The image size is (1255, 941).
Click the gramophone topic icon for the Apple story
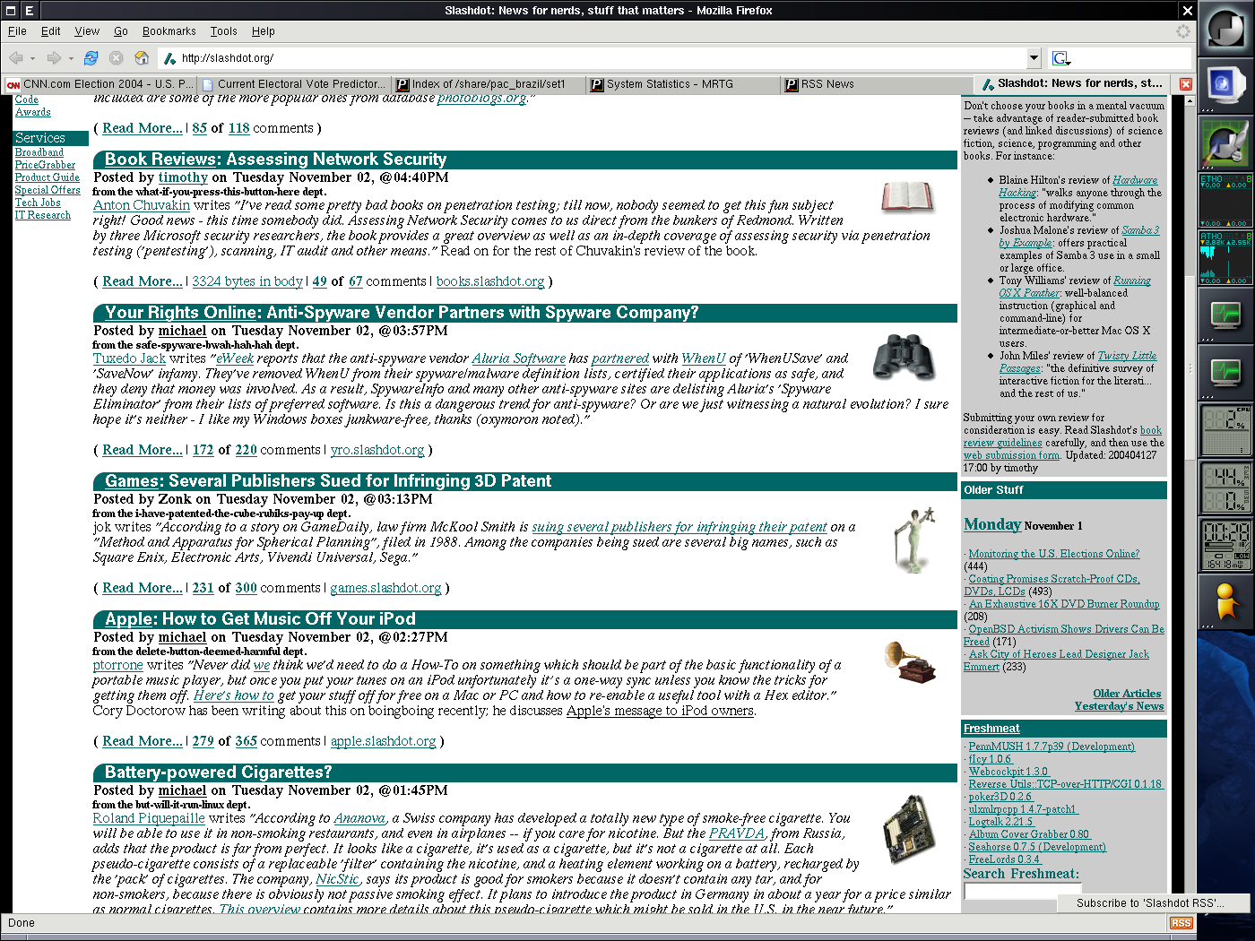point(909,662)
